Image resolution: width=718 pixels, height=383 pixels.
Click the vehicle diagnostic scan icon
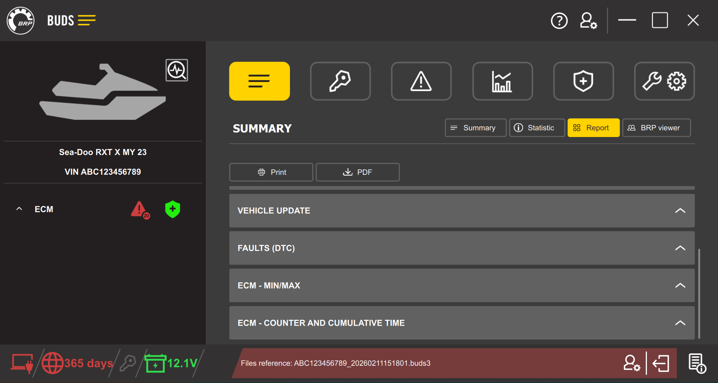pyautogui.click(x=177, y=70)
